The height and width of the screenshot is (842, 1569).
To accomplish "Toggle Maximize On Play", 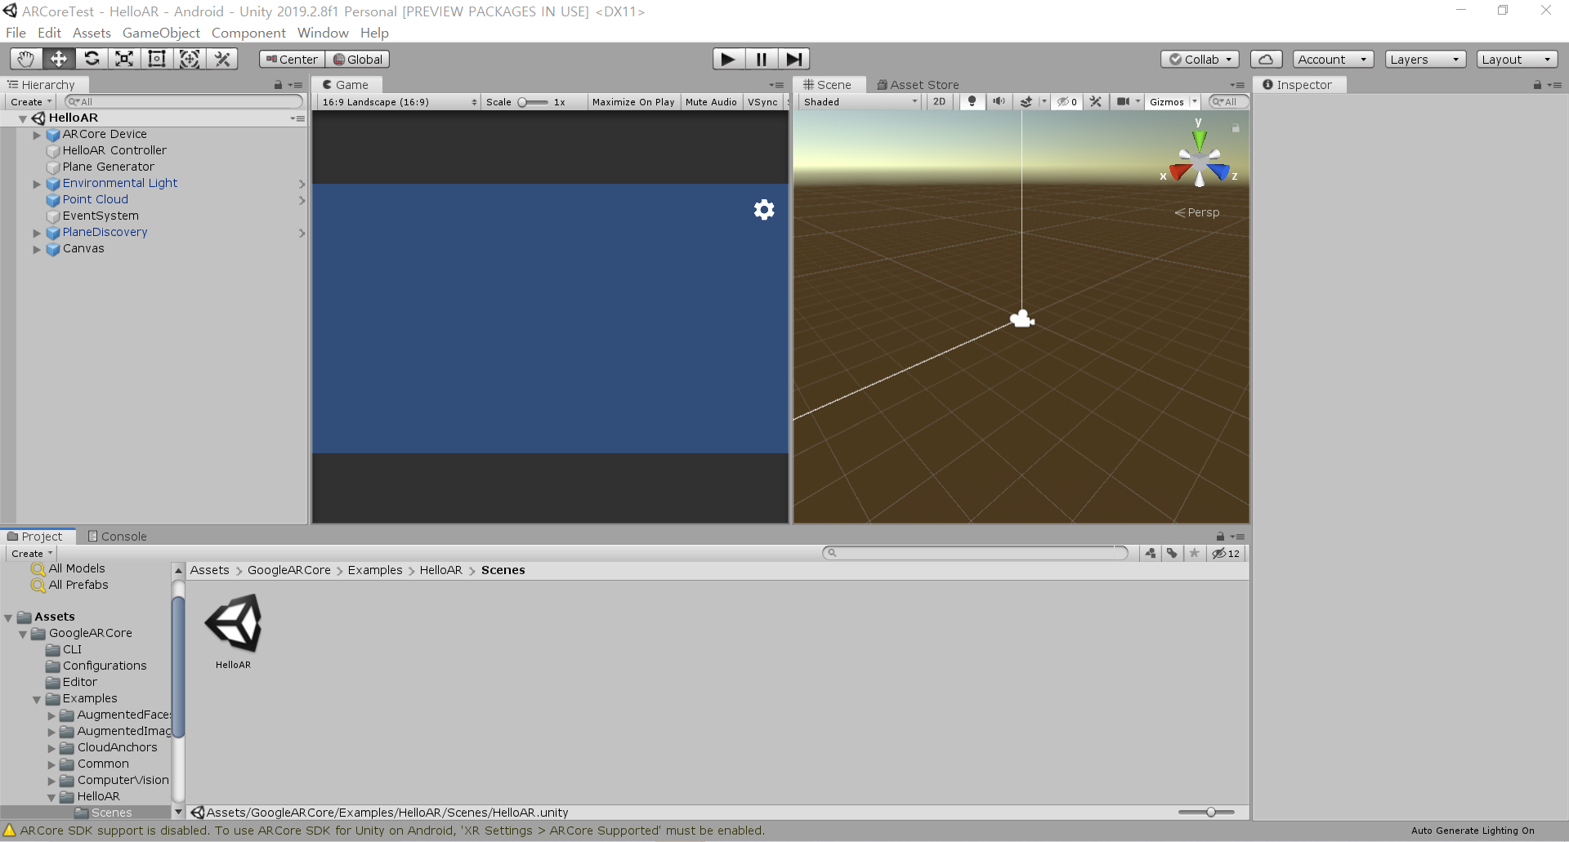I will click(x=633, y=102).
